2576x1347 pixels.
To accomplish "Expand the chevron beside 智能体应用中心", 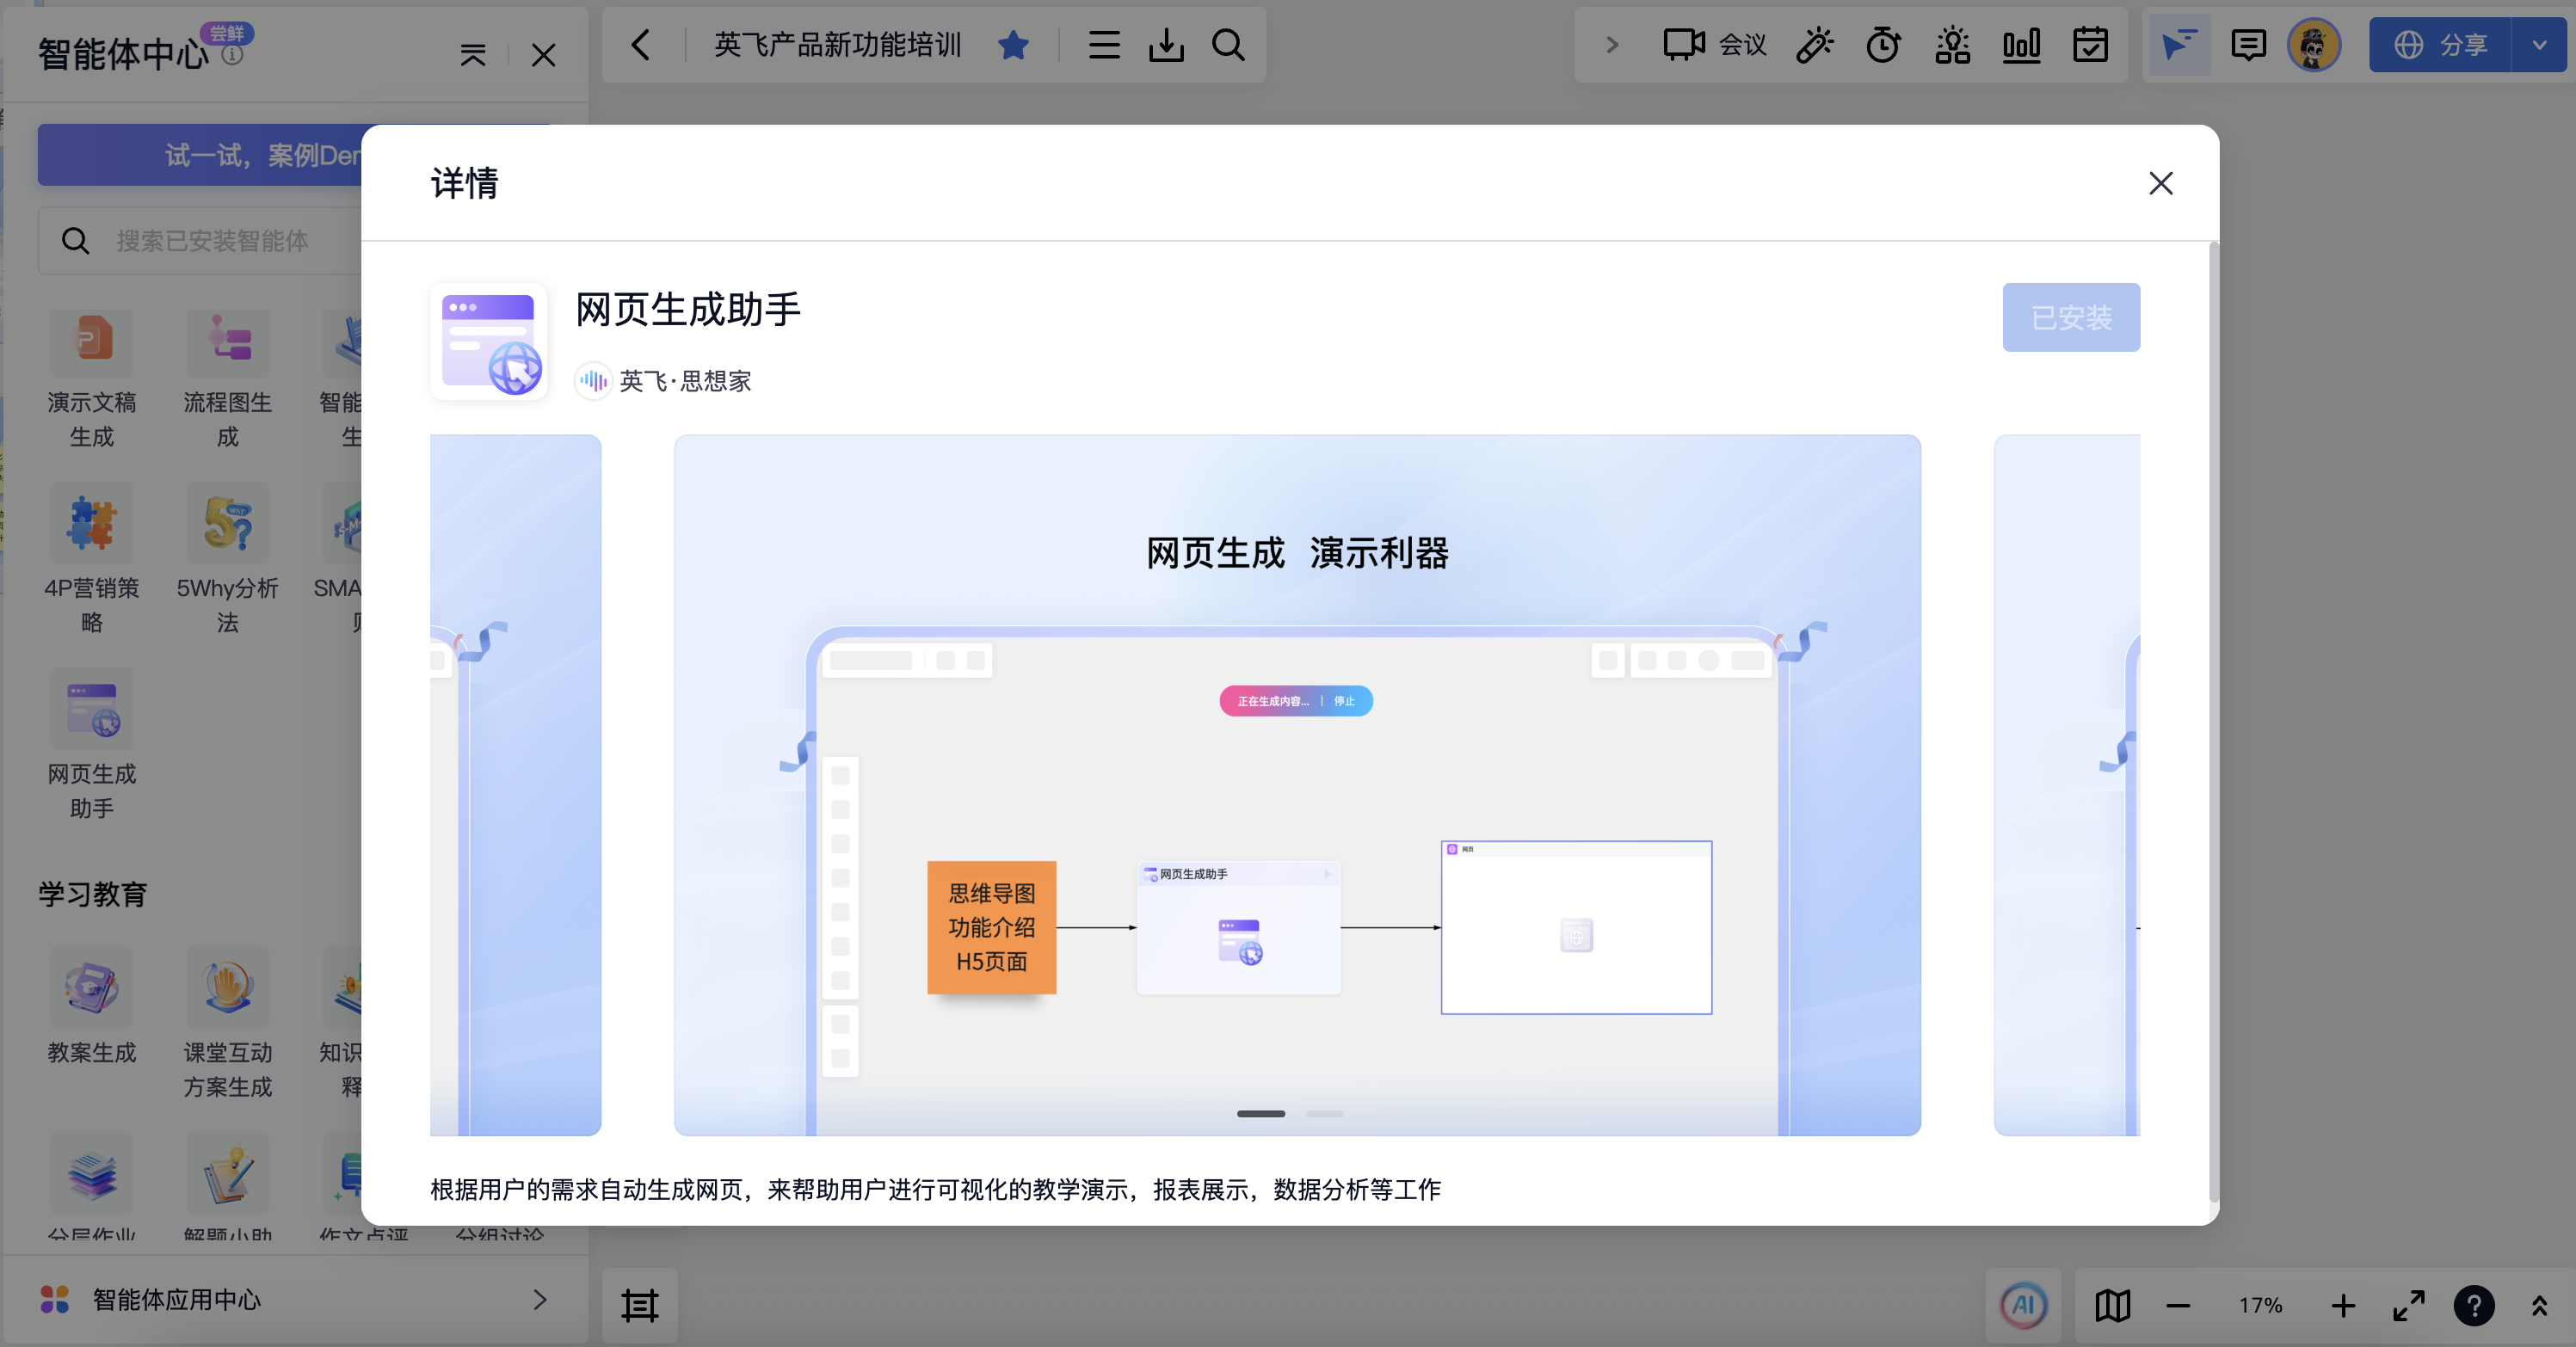I will click(x=540, y=1299).
